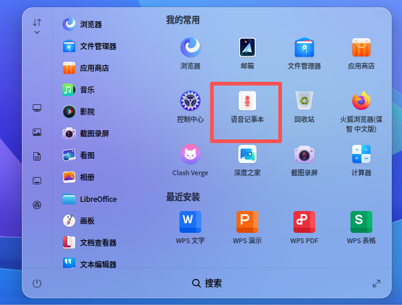Open the Documents folder sidebar icon

click(x=37, y=156)
